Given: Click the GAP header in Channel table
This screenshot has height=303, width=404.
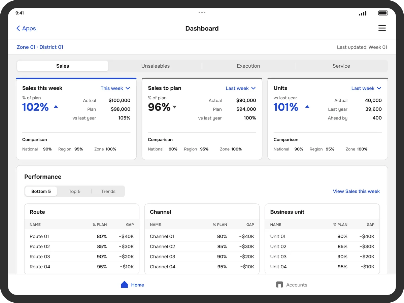Looking at the screenshot, I should [250, 225].
